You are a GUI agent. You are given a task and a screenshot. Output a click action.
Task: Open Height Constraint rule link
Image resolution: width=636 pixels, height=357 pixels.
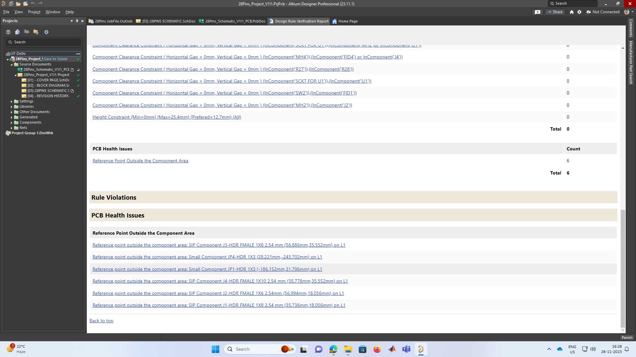coord(167,117)
